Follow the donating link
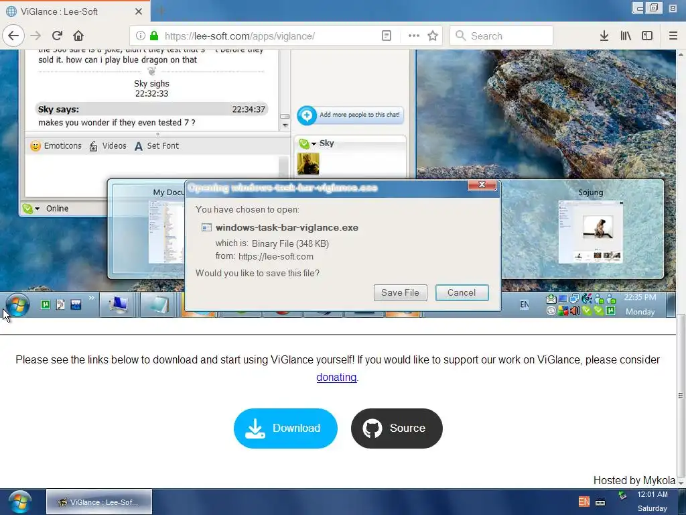Screen dimensions: 686x515 336,377
